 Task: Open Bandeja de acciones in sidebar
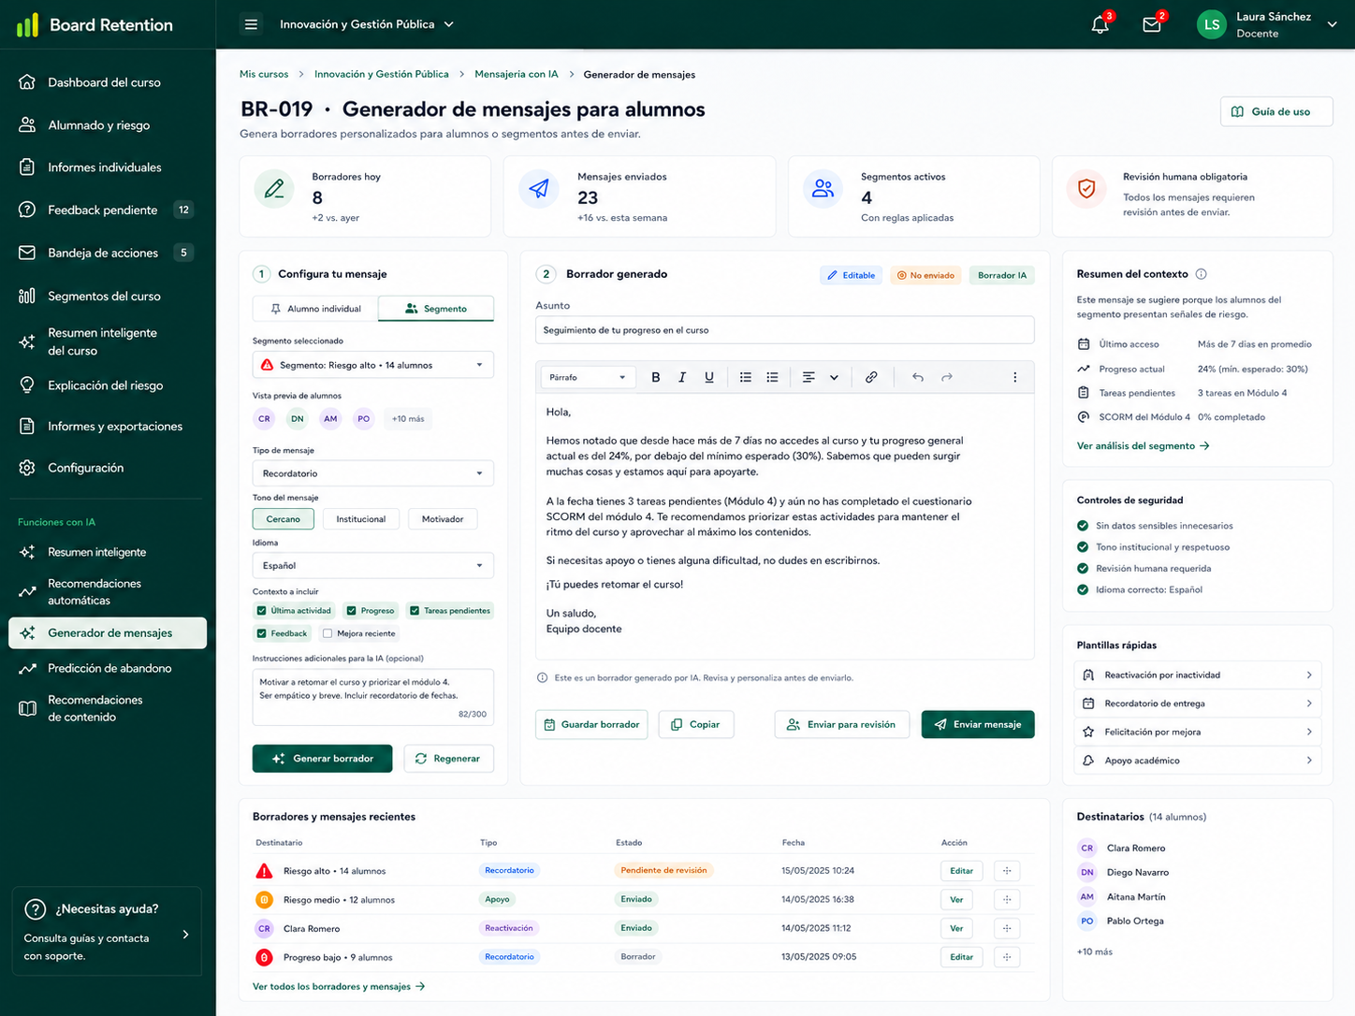(x=108, y=253)
